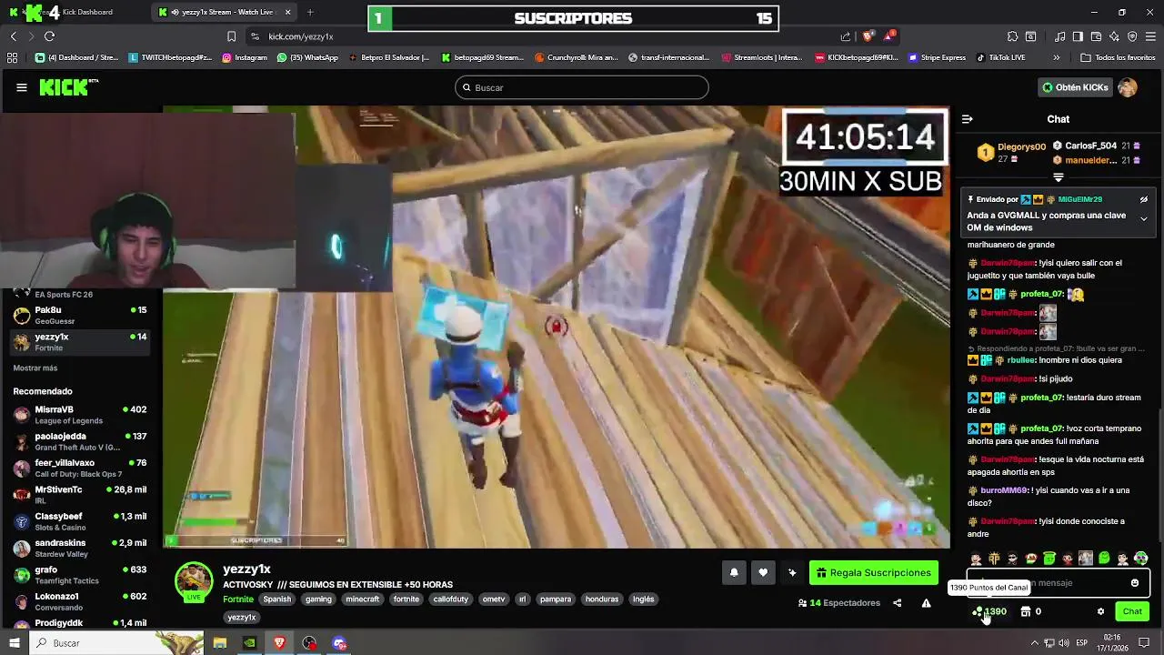Expand the pinned message chevron
Viewport: 1164px width, 655px height.
pos(1144,219)
